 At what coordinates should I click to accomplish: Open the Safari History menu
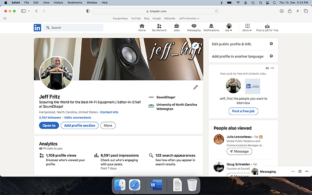pos(58,3)
